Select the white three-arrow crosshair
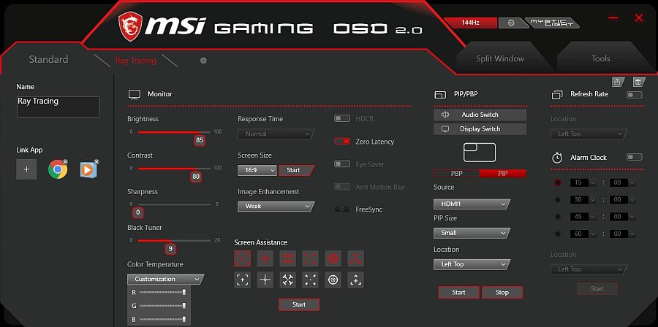The image size is (658, 327). click(x=356, y=280)
